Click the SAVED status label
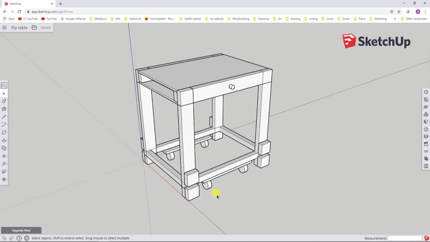 pyautogui.click(x=46, y=28)
